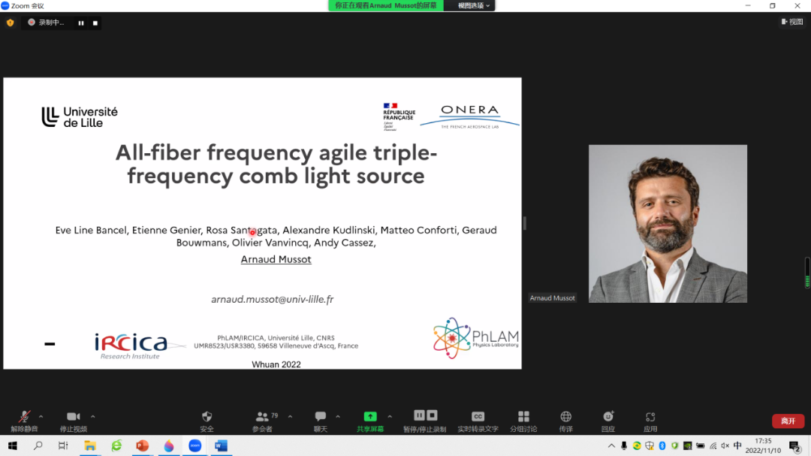
Task: Stop recording from the top-left indicator
Action: pos(95,23)
